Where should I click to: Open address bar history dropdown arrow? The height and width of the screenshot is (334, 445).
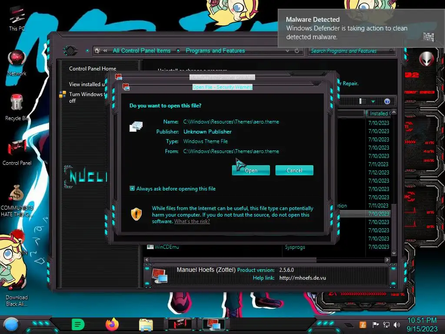(x=288, y=51)
